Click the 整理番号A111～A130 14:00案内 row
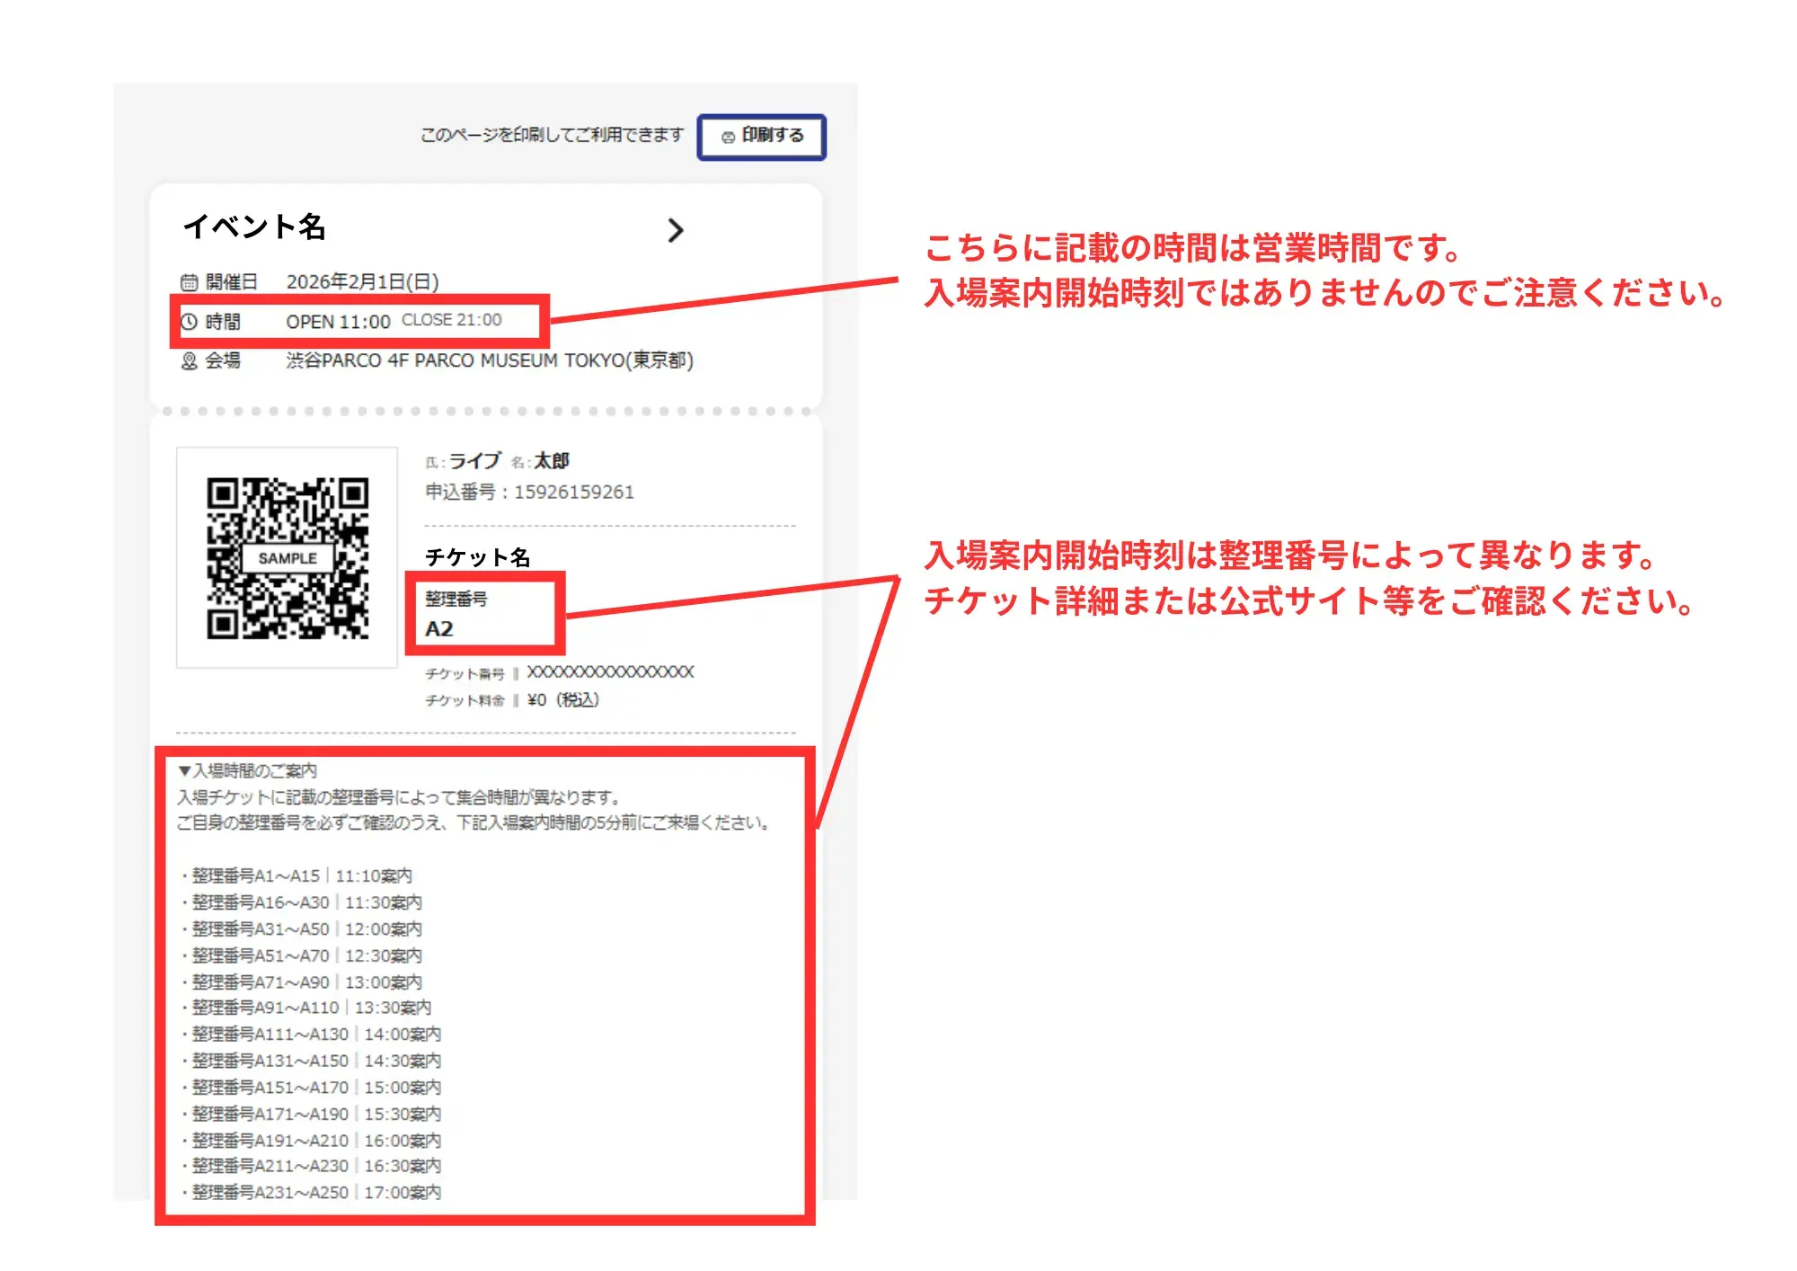Screen dimensions: 1797x1271 pyautogui.click(x=314, y=1035)
